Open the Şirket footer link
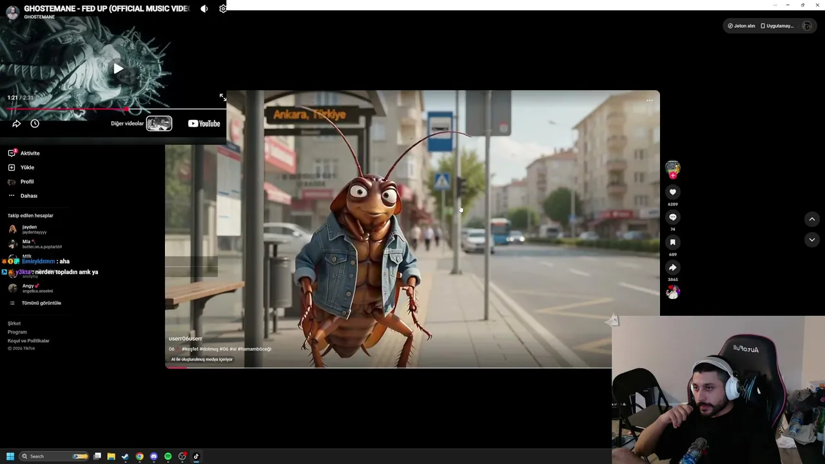This screenshot has width=825, height=464. [14, 324]
